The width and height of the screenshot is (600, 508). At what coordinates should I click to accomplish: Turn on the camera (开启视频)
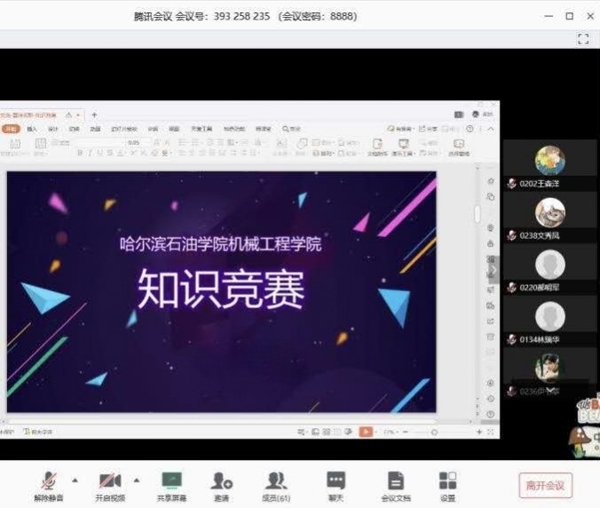pos(110,482)
